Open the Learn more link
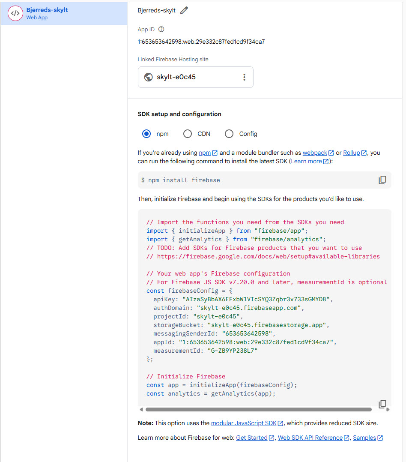 coord(306,161)
